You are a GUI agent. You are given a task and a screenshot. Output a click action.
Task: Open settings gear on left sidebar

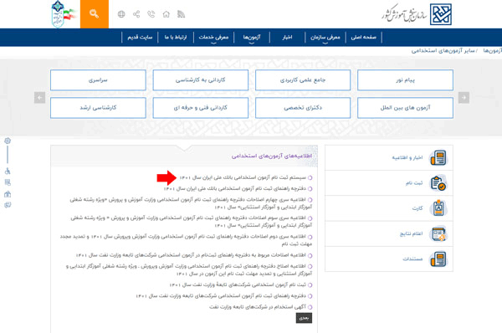pyautogui.click(x=8, y=141)
